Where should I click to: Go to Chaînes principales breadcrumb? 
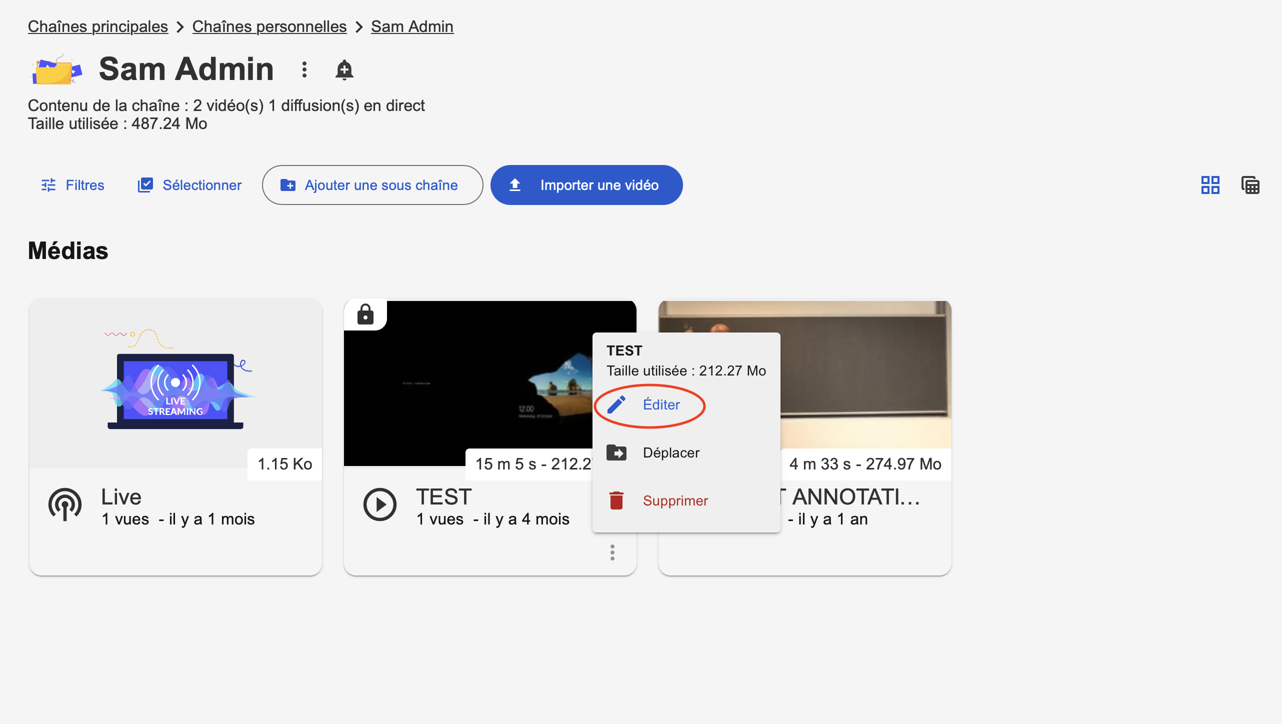[x=98, y=26]
